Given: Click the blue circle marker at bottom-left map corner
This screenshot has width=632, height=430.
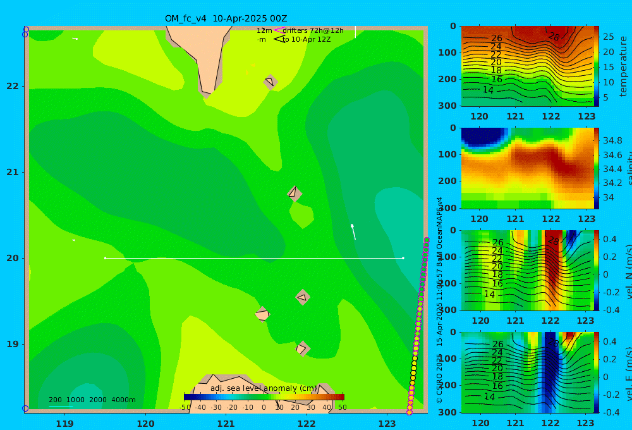Looking at the screenshot, I should coord(25,408).
